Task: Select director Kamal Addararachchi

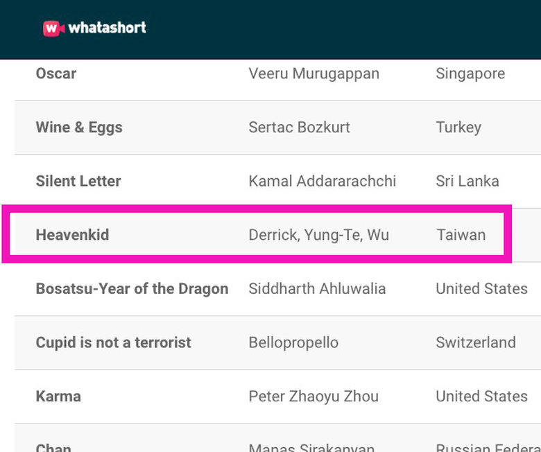Action: [x=323, y=181]
